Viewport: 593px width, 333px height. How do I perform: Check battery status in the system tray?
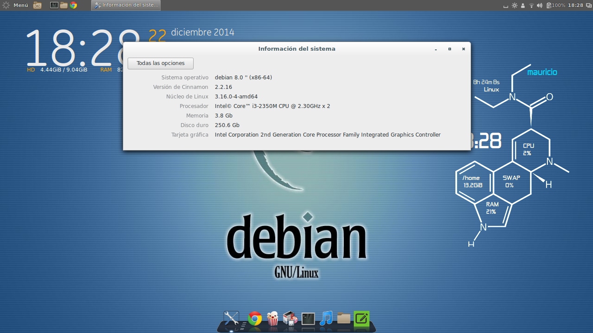pyautogui.click(x=549, y=6)
